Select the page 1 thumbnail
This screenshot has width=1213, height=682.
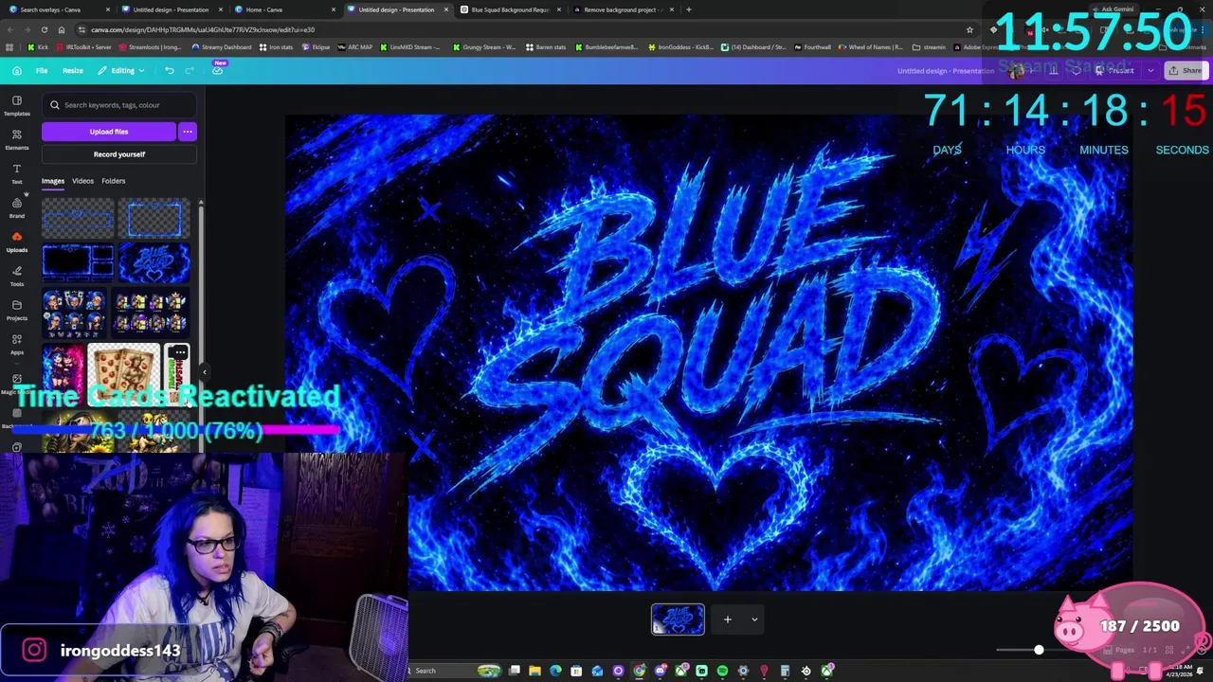click(678, 619)
